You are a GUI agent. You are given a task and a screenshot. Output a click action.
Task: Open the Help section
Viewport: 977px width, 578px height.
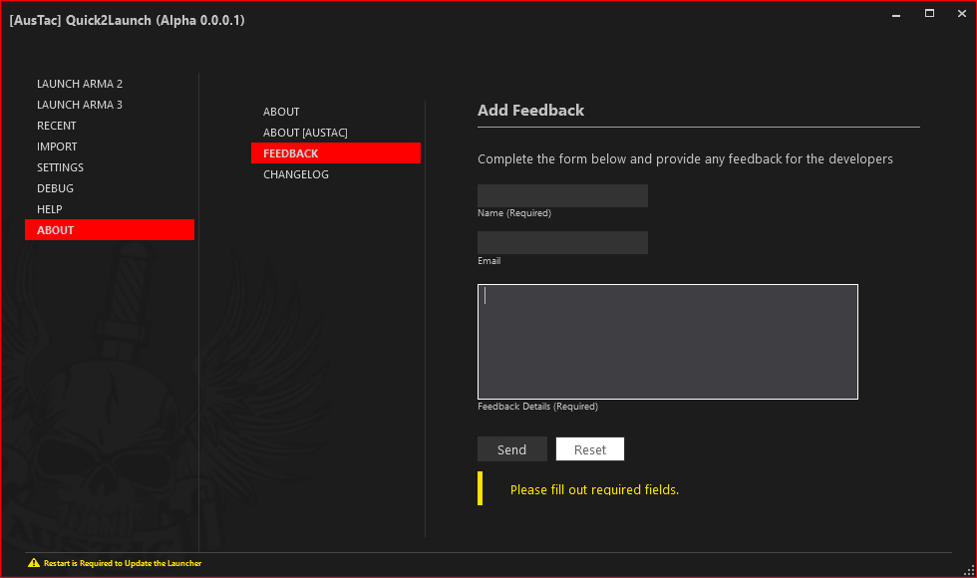[x=109, y=209]
